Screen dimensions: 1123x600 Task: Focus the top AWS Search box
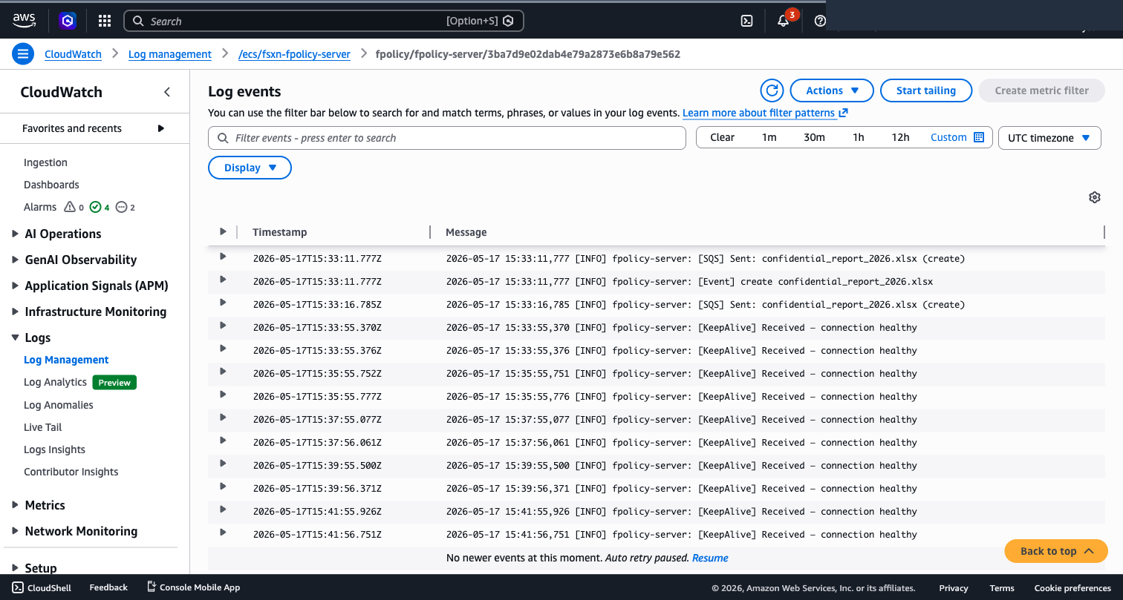[324, 21]
